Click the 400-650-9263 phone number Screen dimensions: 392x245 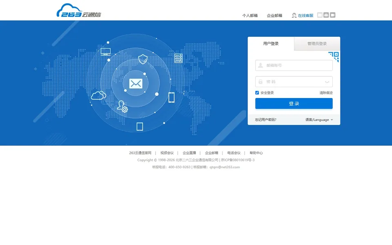point(179,167)
